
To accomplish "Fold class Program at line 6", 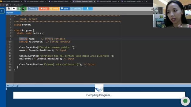I will 13,30.
